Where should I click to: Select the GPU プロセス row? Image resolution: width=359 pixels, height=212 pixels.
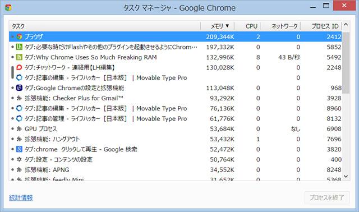tap(175, 129)
